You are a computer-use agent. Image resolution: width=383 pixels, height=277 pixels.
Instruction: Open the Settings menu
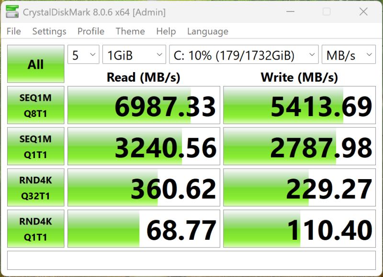[x=49, y=31]
